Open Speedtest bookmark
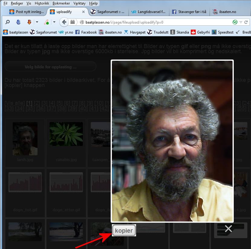251x249 pixels. click(223, 32)
